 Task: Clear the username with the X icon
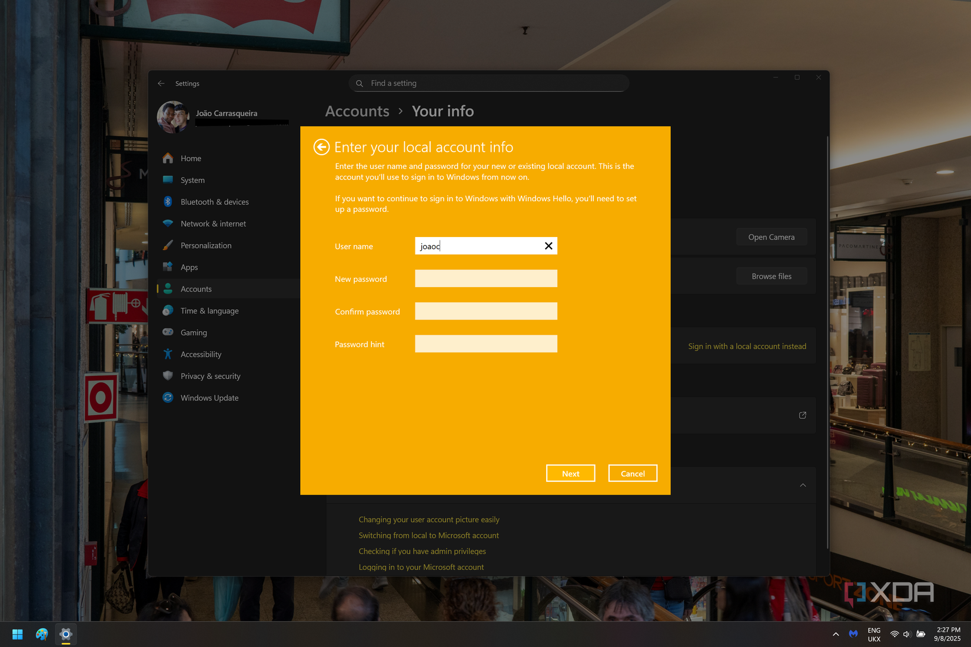pyautogui.click(x=548, y=246)
